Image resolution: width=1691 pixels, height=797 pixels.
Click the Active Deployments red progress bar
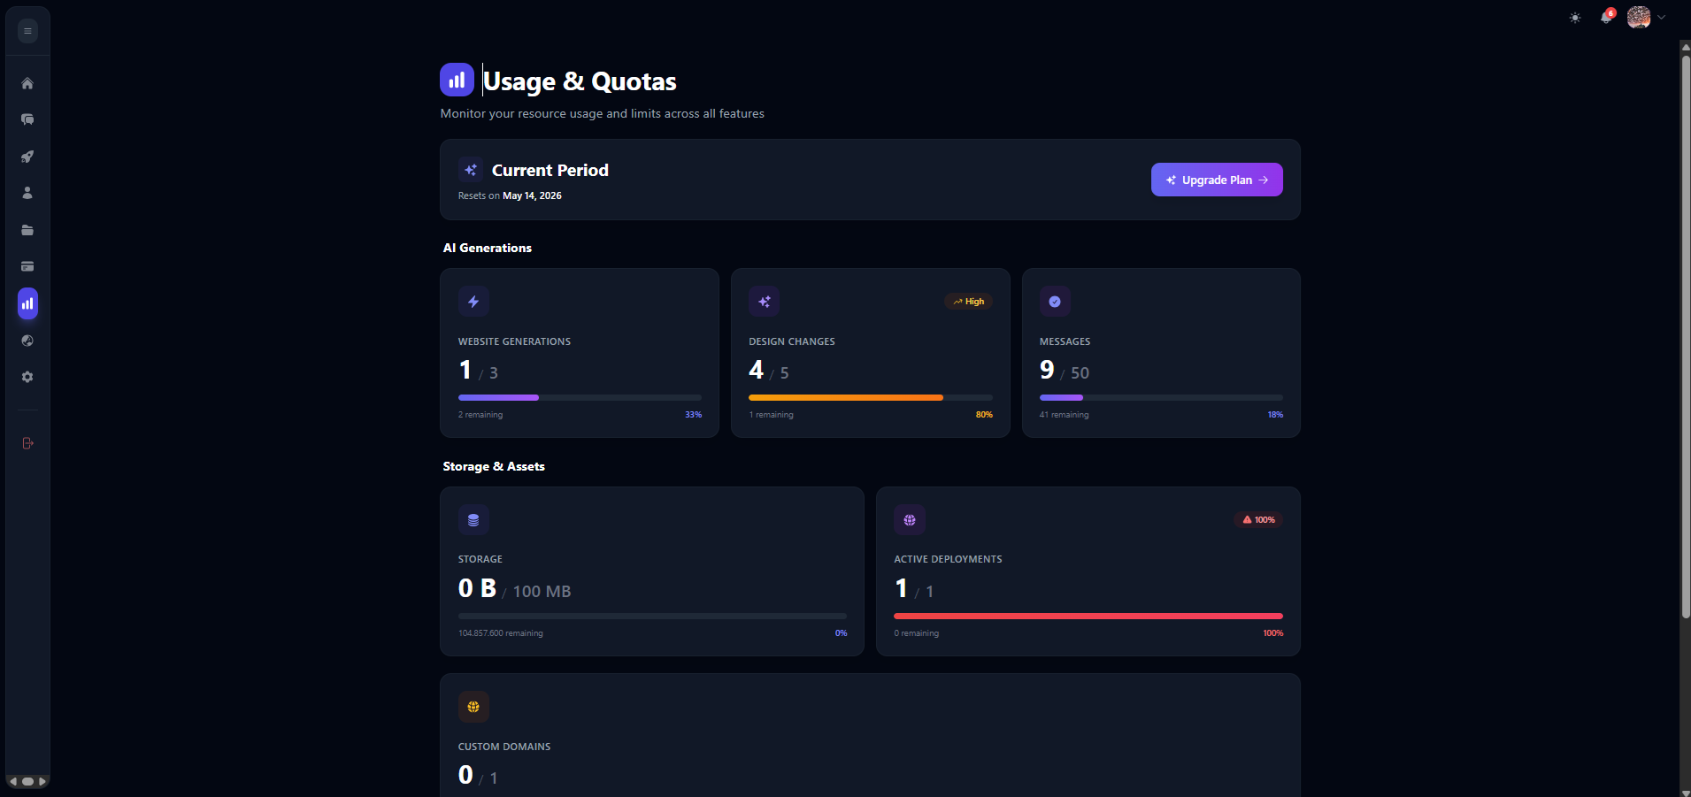1088,616
